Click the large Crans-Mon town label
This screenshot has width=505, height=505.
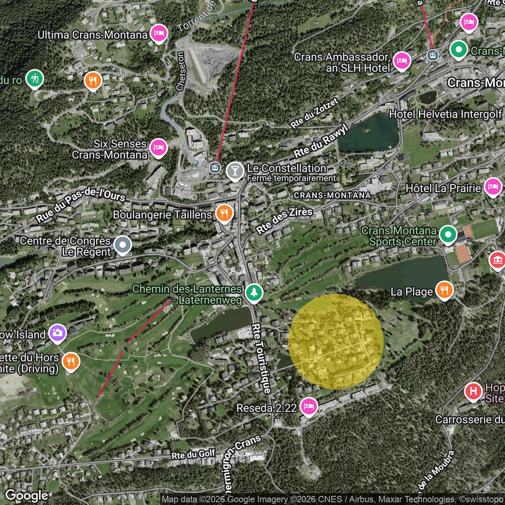476,82
